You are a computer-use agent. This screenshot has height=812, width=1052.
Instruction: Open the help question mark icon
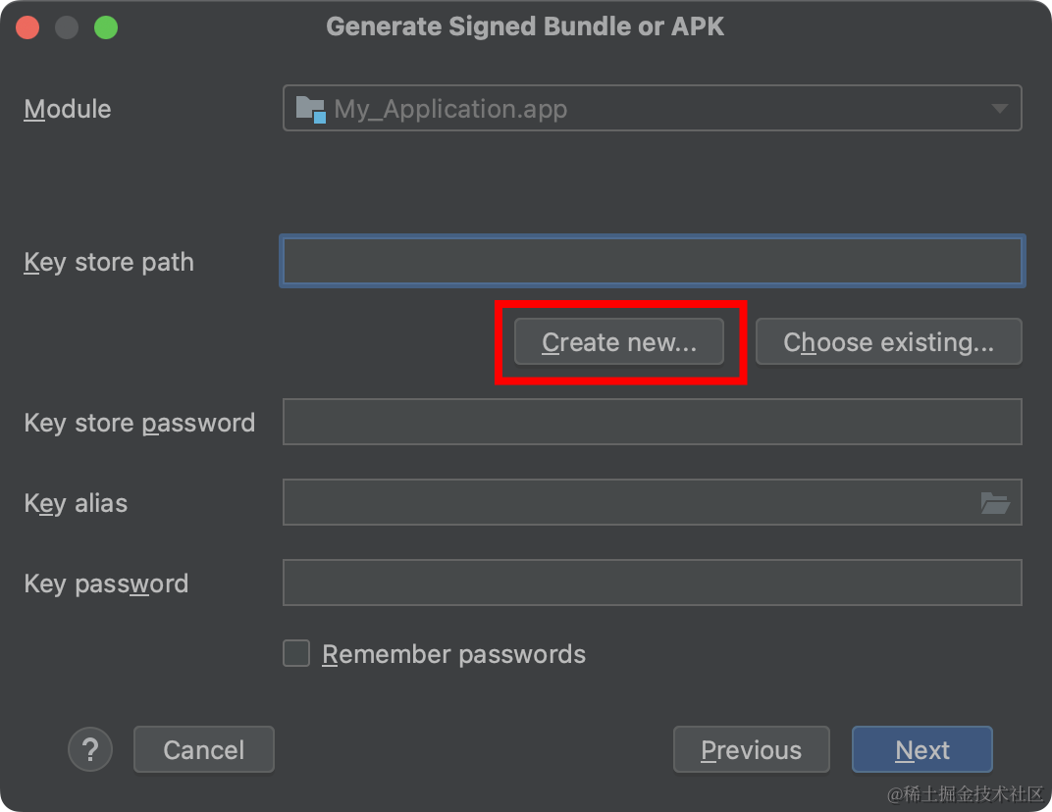(90, 749)
